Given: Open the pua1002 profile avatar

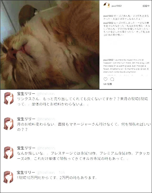Looking at the screenshot, I should click(106, 5).
